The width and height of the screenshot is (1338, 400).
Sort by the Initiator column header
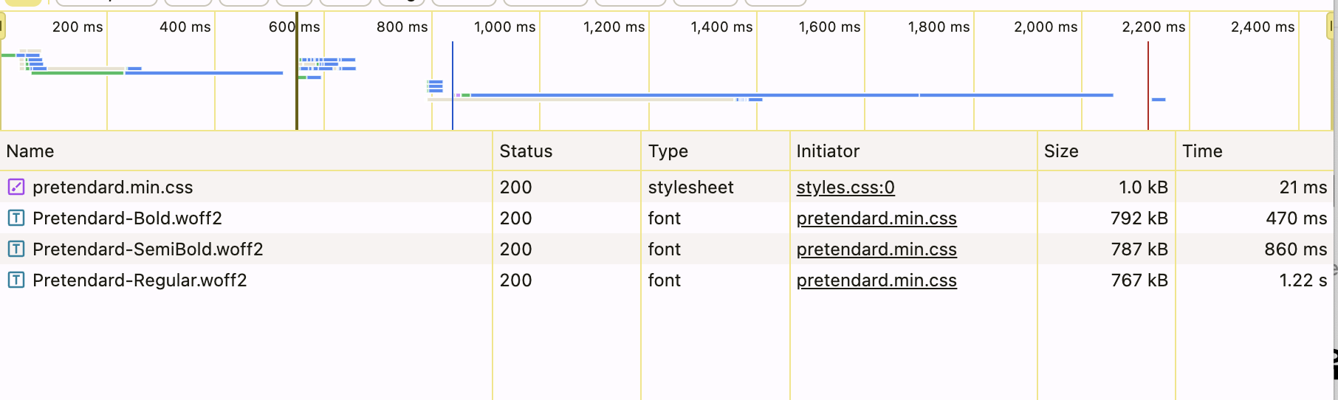click(x=913, y=151)
